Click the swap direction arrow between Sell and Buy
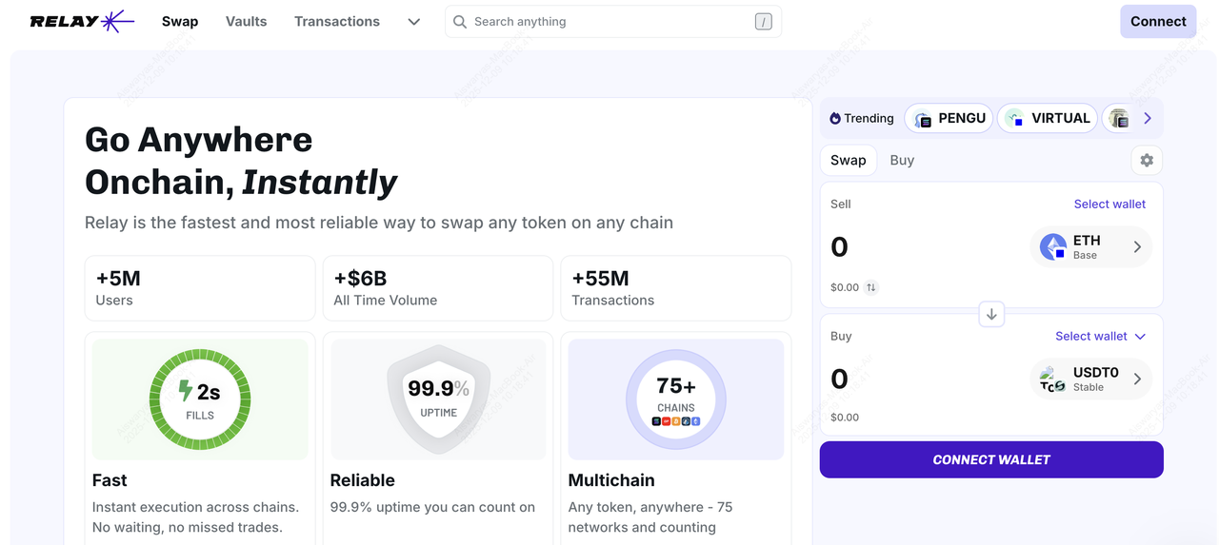This screenshot has width=1219, height=545. (991, 314)
